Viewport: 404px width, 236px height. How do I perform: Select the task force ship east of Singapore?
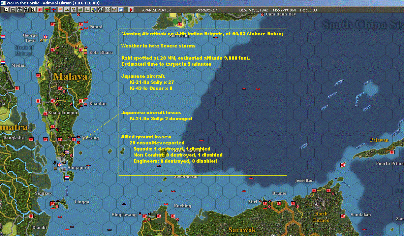click(88, 166)
